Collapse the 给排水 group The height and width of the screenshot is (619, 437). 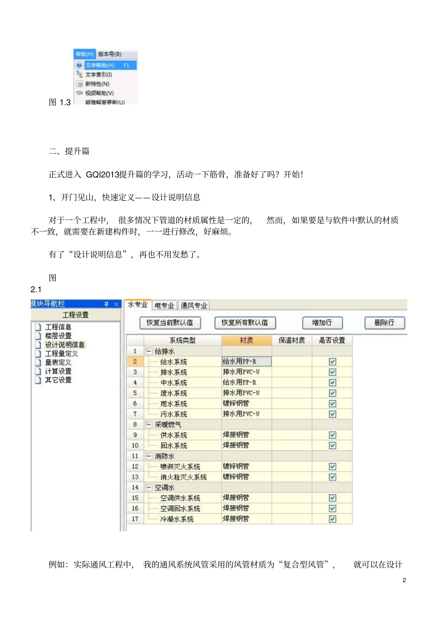[149, 351]
